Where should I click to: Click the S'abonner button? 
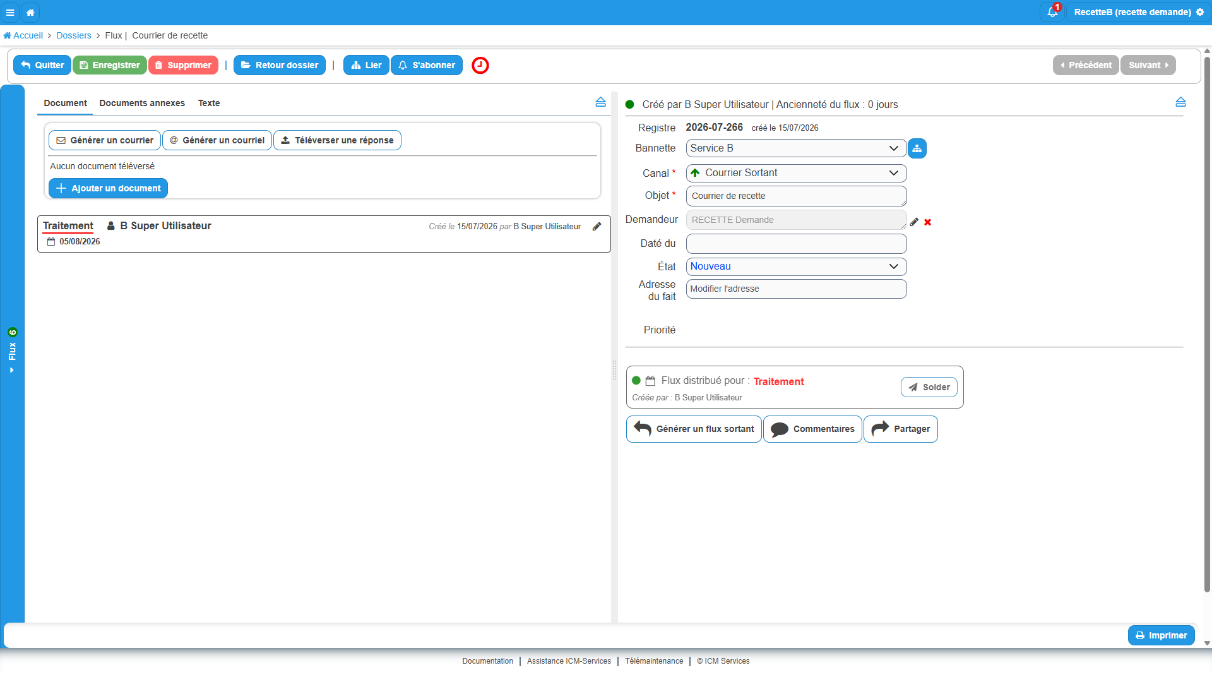(427, 65)
